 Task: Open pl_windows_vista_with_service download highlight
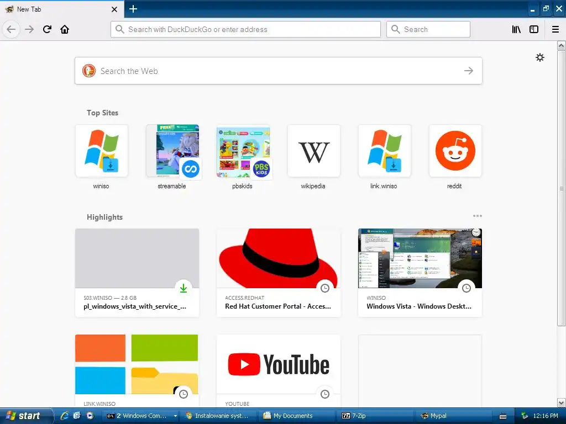click(137, 273)
